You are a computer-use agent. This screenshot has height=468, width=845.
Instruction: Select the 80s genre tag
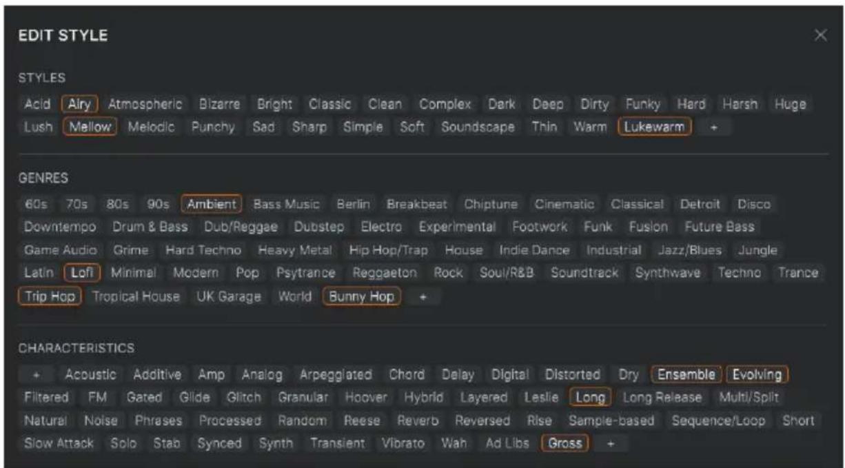(x=119, y=204)
